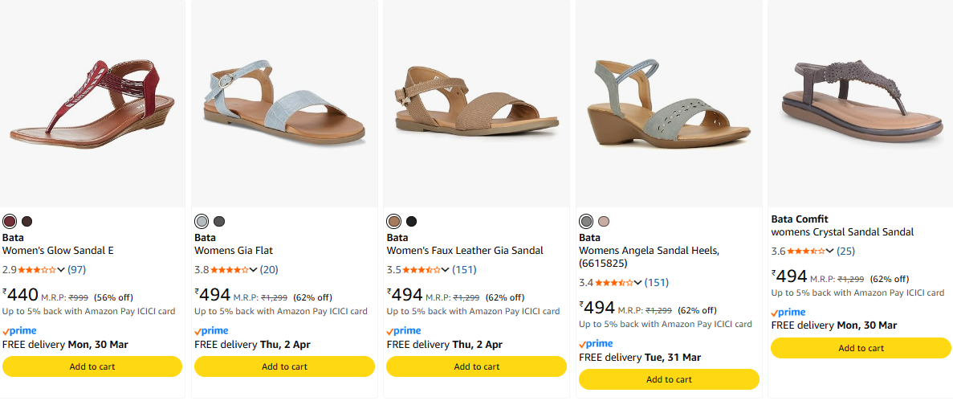The image size is (953, 401).
Task: Expand rating dropdown arrow for Womens Gia Flat
Action: click(254, 270)
